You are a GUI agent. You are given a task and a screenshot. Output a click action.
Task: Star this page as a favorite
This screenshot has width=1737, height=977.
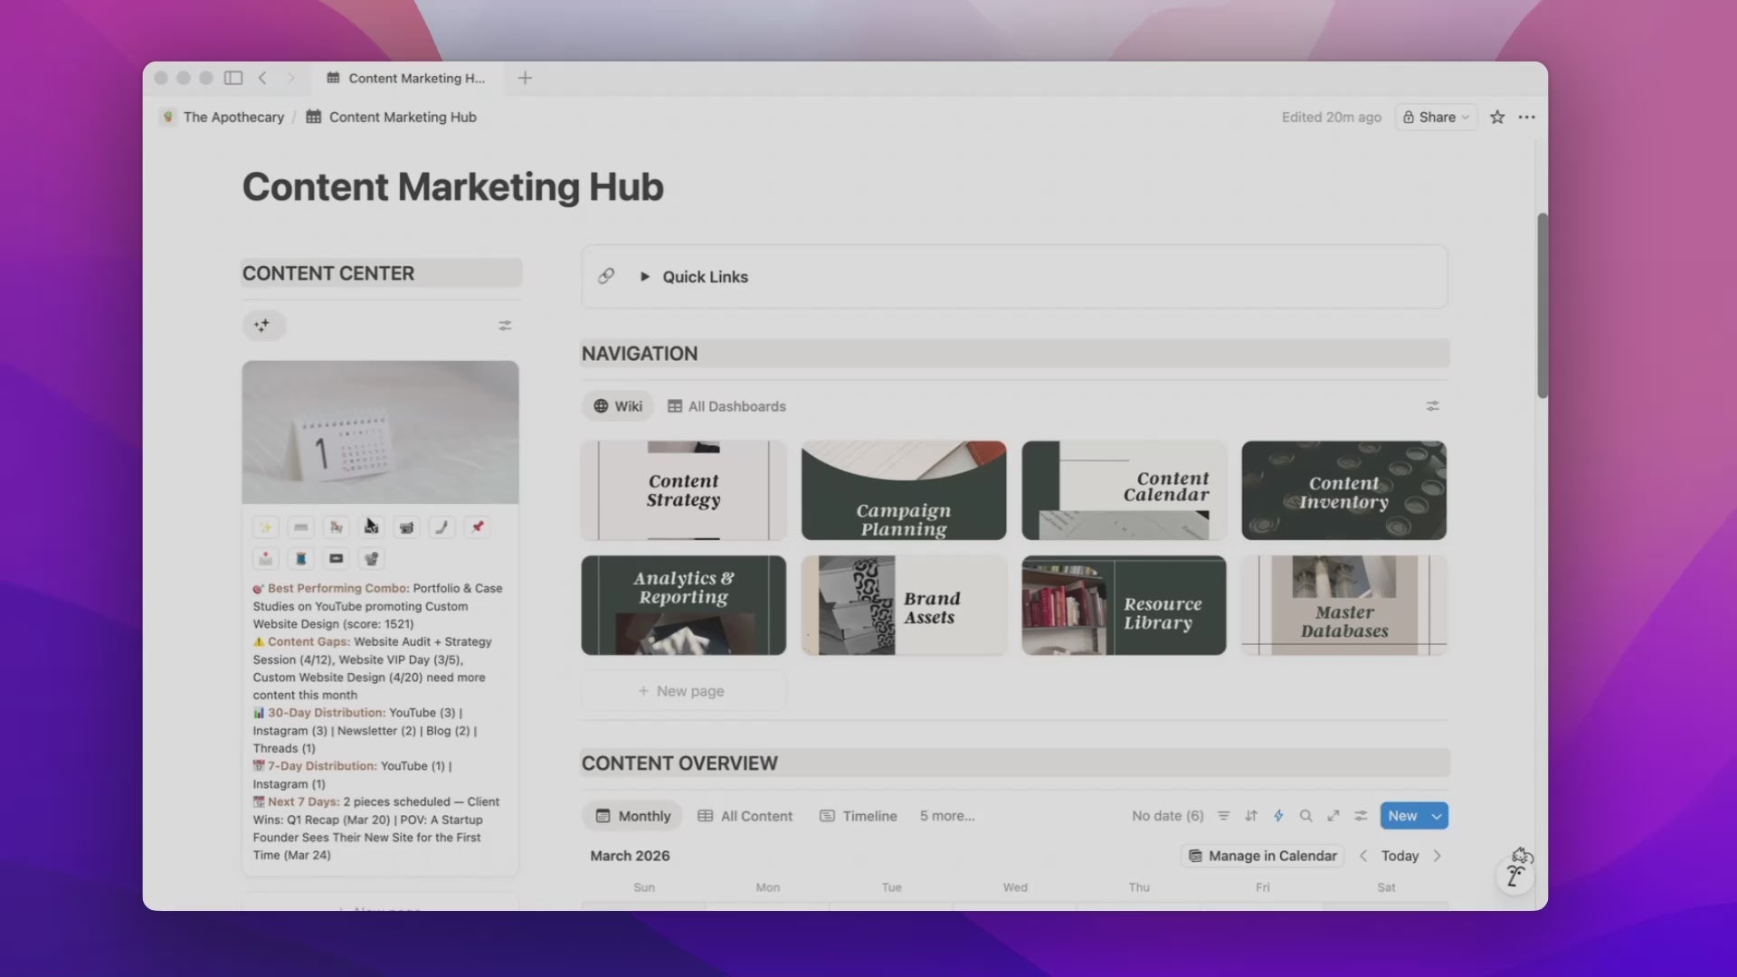[1497, 118]
